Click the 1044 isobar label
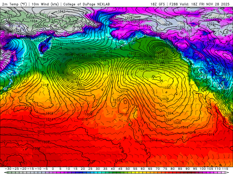This screenshot has height=174, width=233. (69, 24)
